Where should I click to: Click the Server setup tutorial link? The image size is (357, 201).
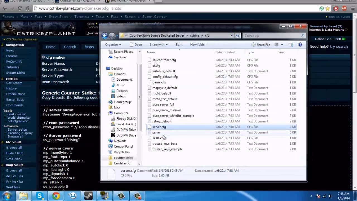(17, 130)
